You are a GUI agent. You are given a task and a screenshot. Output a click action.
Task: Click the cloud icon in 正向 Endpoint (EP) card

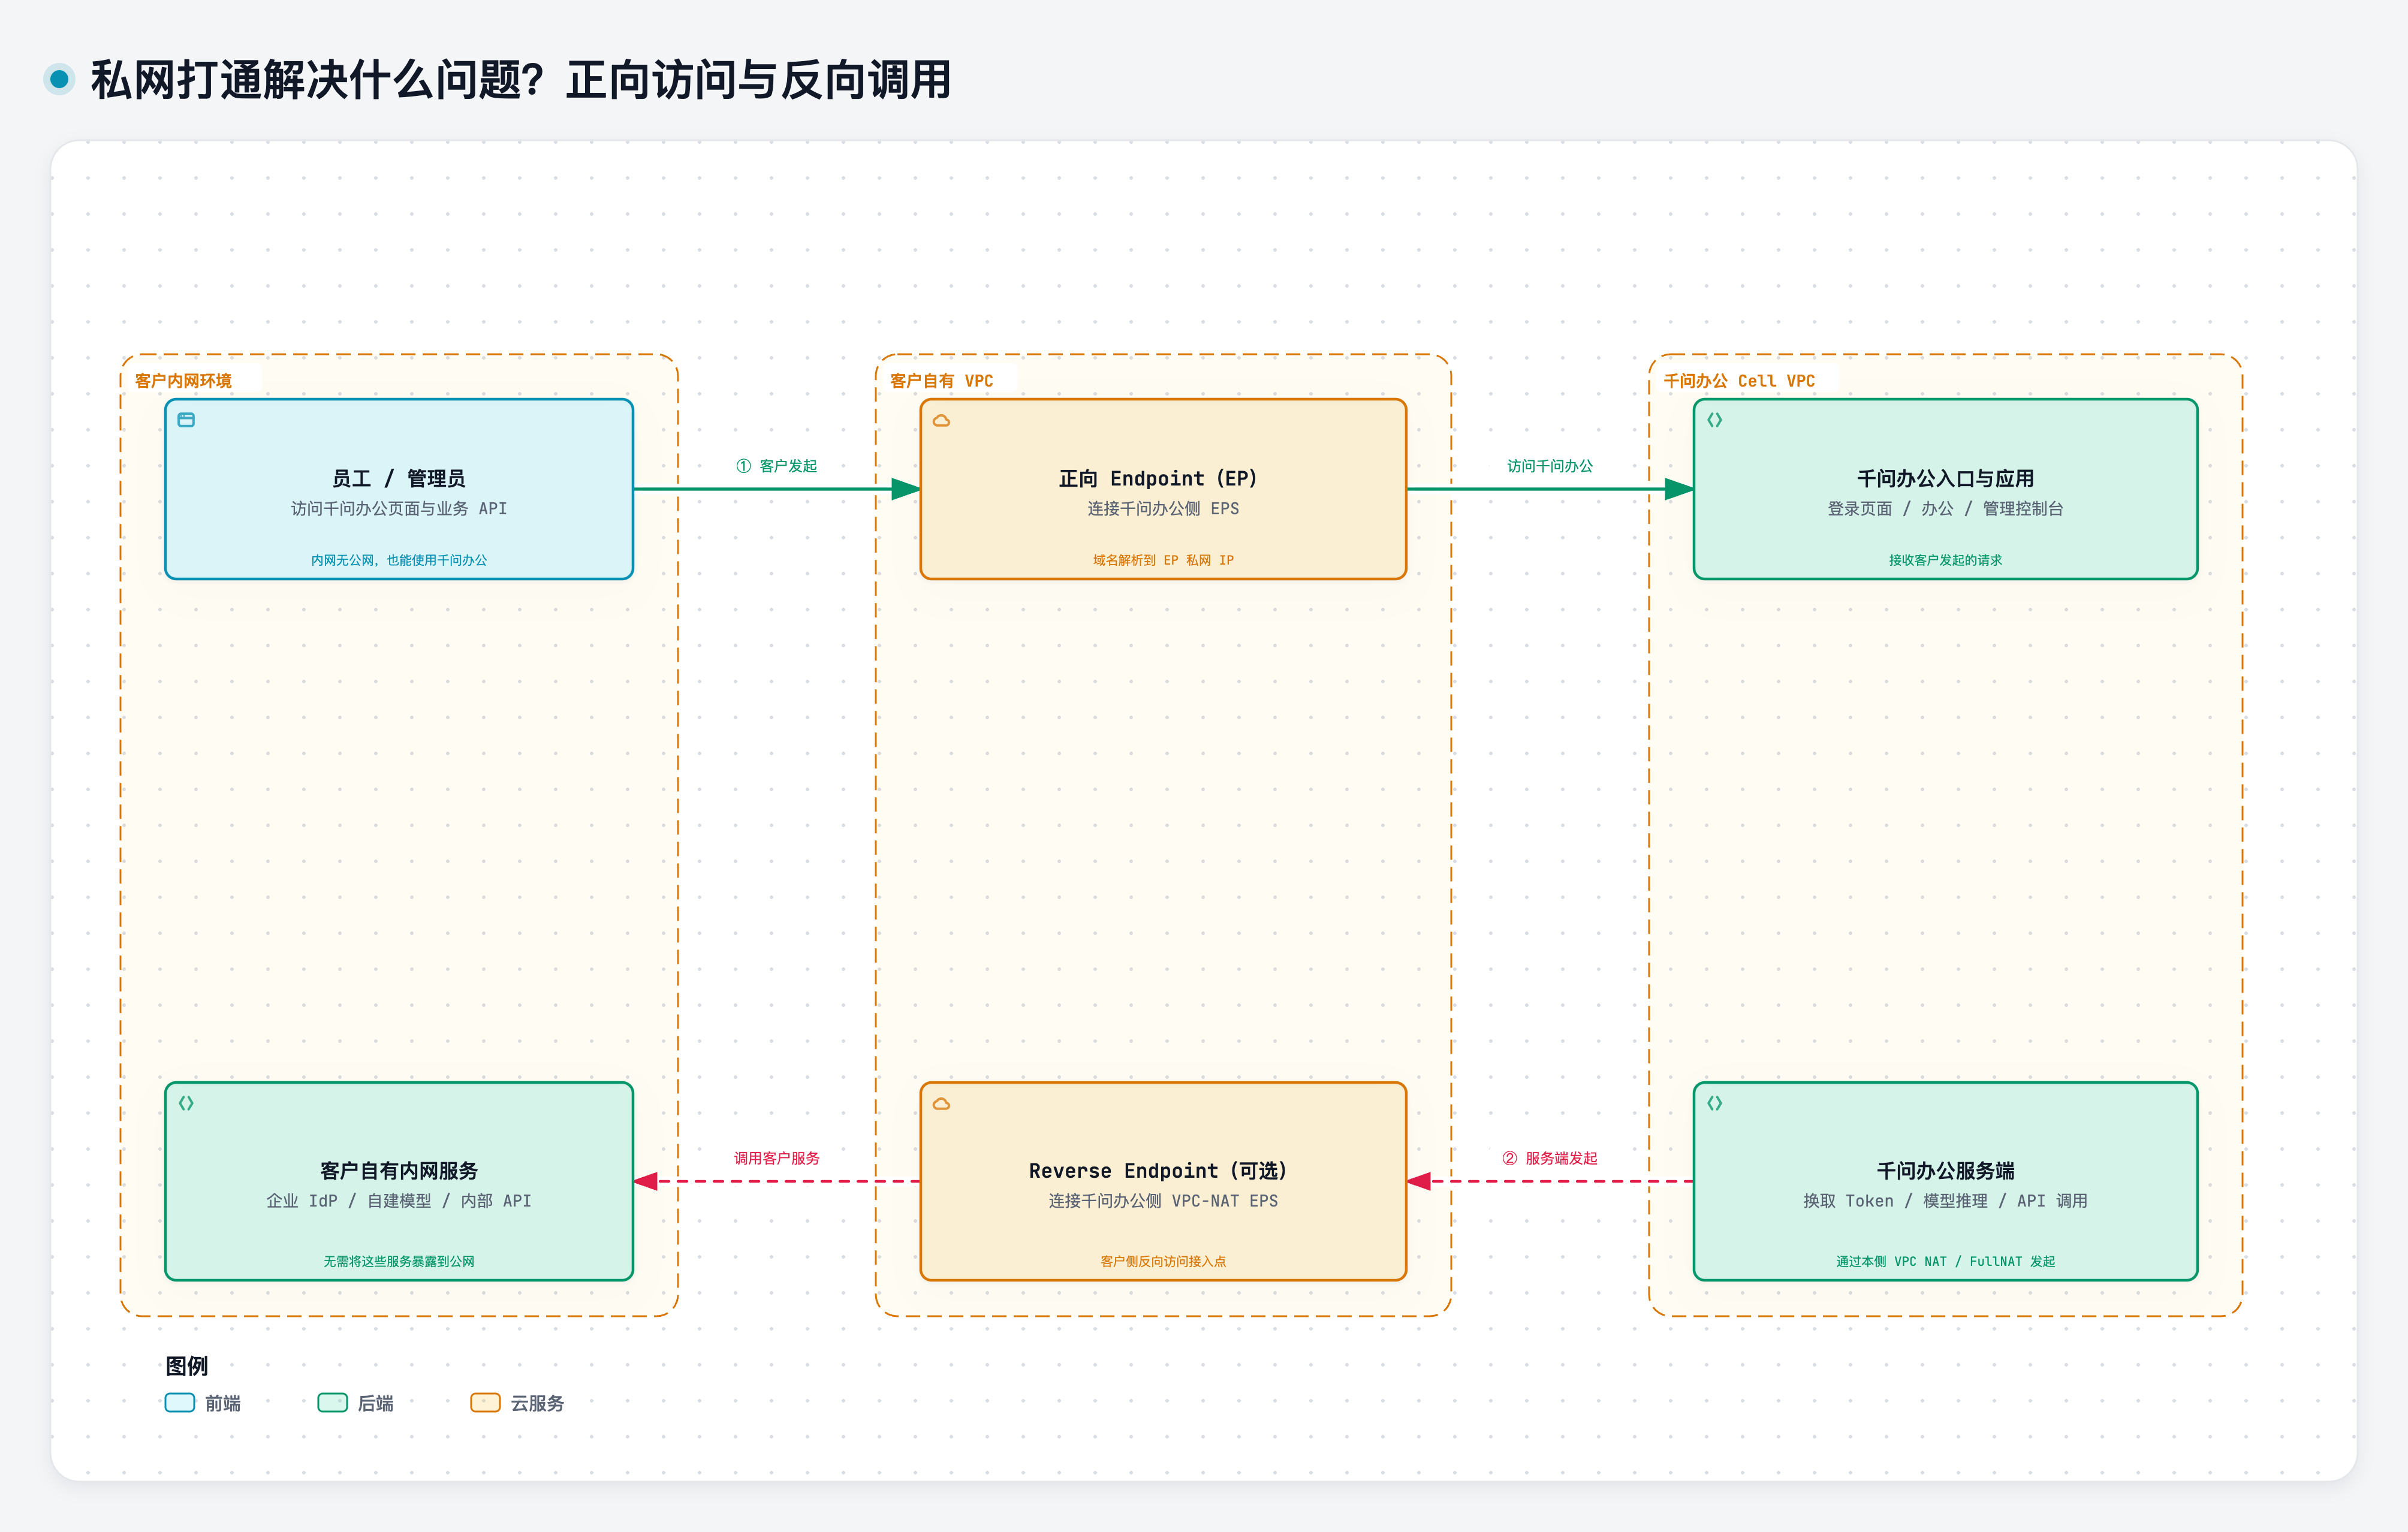[941, 420]
